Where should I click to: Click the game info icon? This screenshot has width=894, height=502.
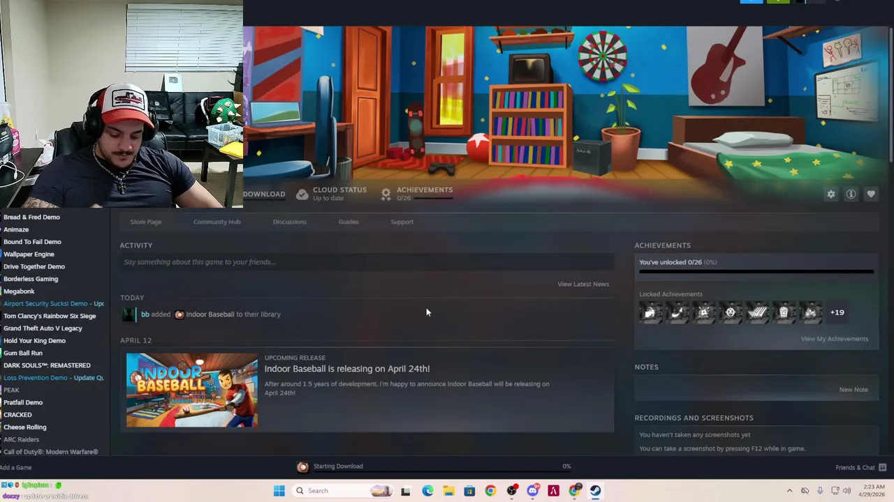coord(851,195)
